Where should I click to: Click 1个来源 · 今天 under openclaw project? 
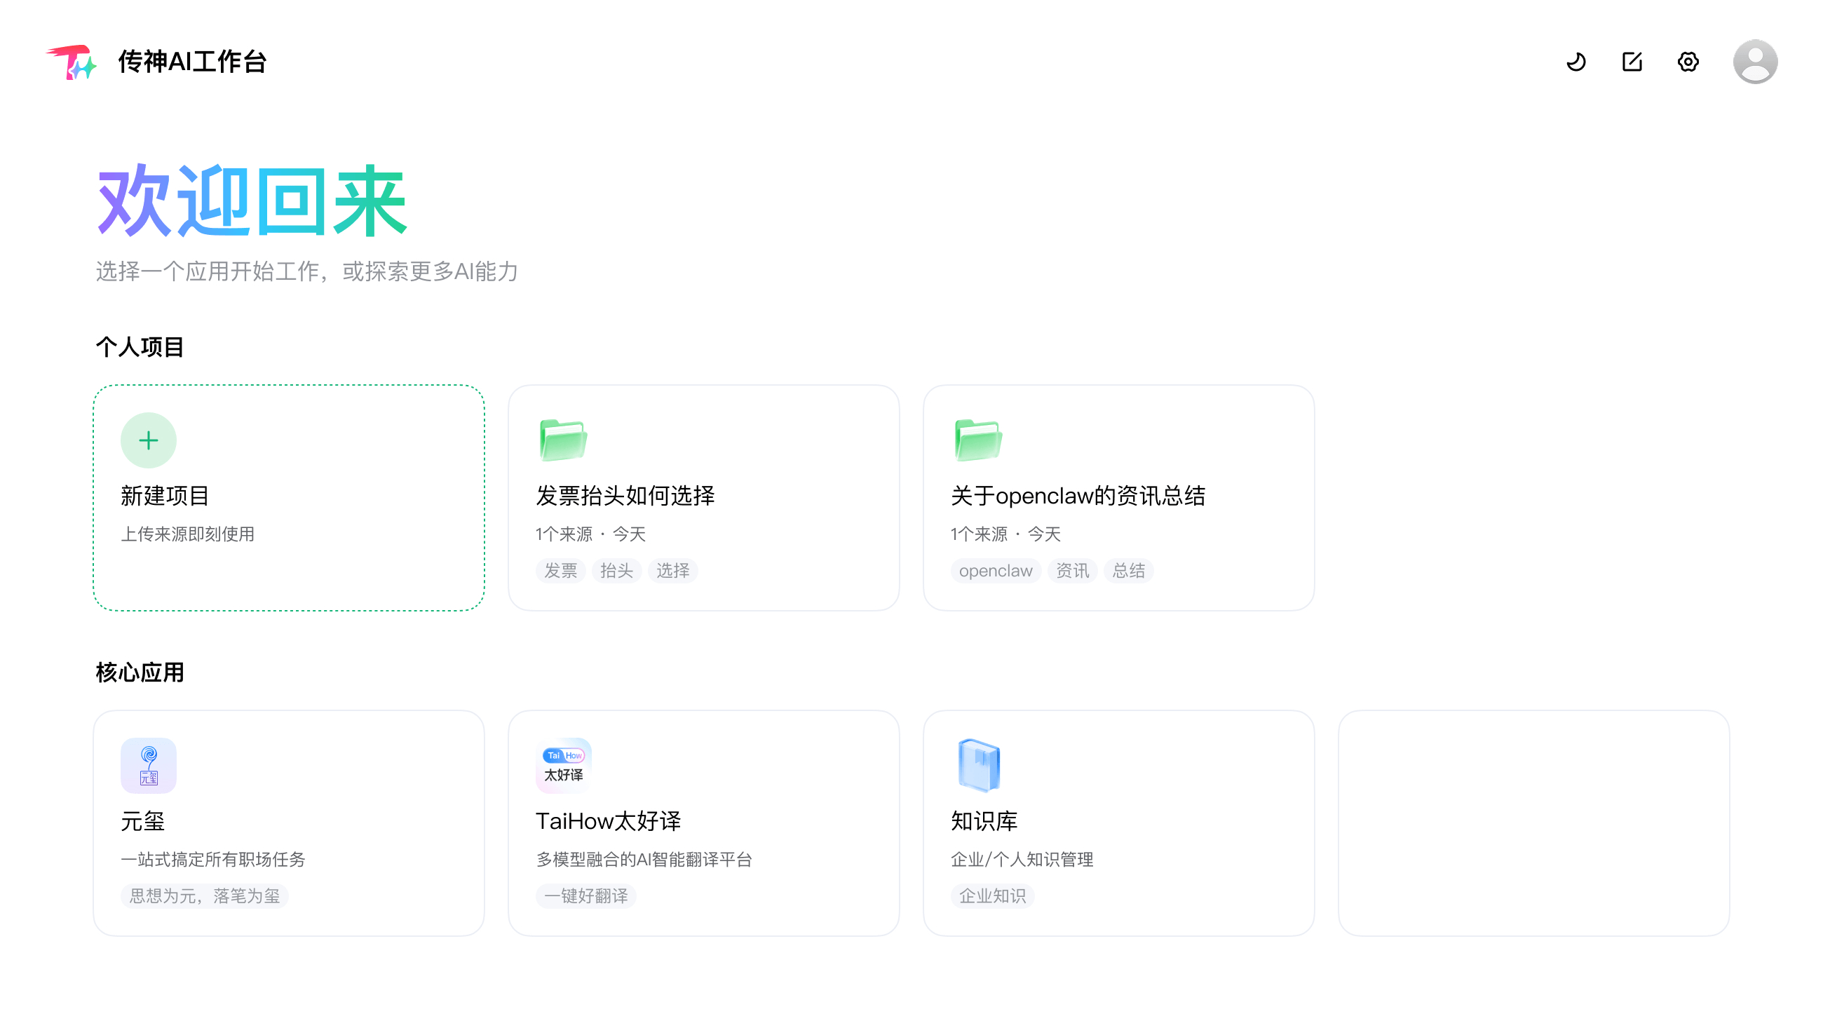(x=1005, y=534)
